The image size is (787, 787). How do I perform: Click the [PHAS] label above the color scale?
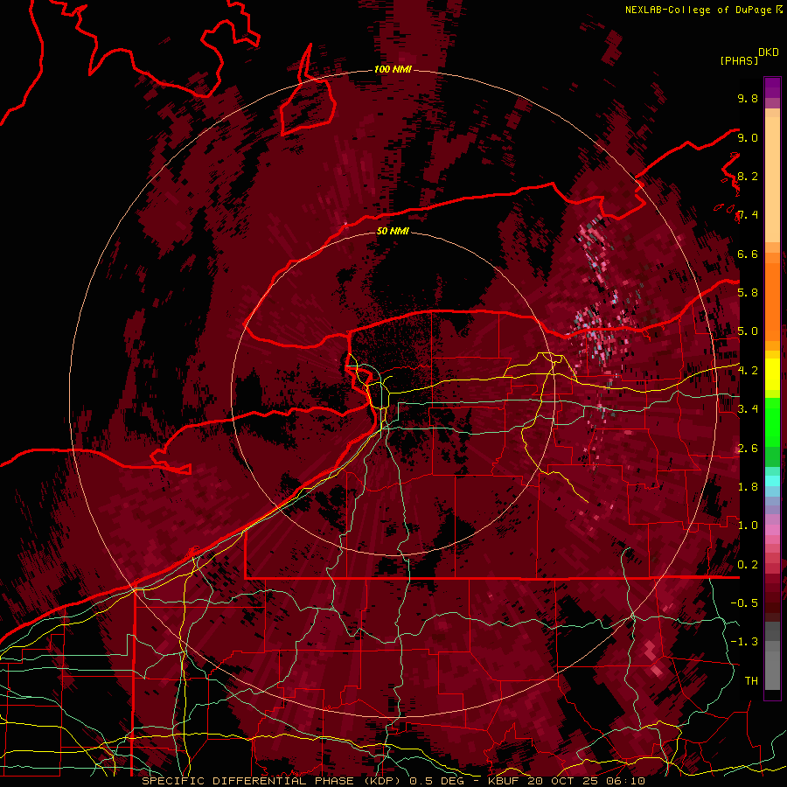click(x=739, y=61)
